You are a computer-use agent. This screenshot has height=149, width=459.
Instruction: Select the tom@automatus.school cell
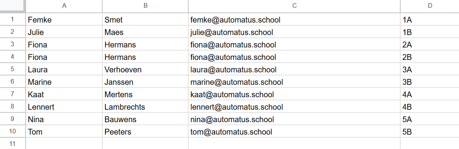[294, 132]
